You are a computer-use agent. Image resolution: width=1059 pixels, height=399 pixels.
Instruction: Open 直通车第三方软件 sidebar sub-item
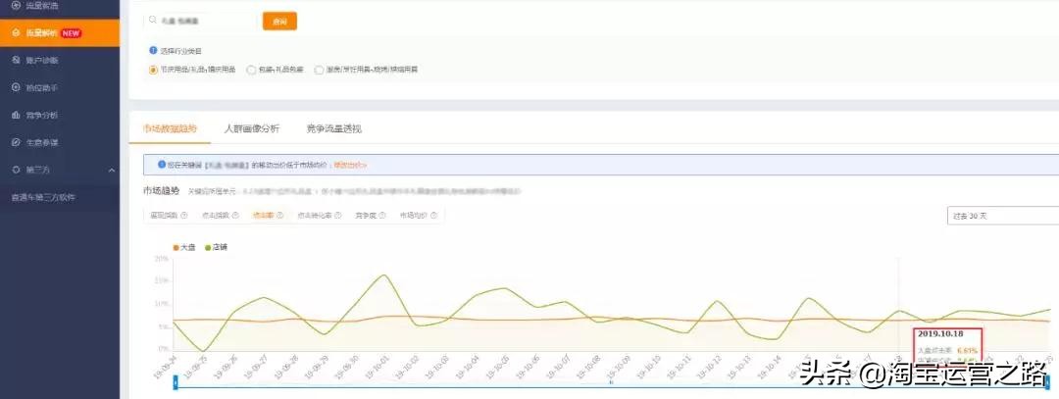[43, 198]
